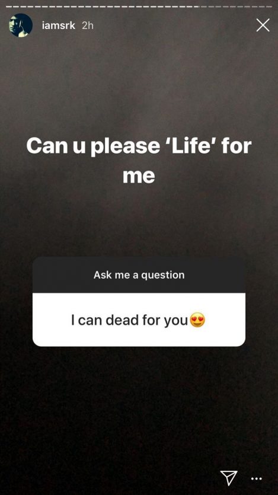Open the three-dots more options menu
This screenshot has height=495, width=278.
coord(256,479)
